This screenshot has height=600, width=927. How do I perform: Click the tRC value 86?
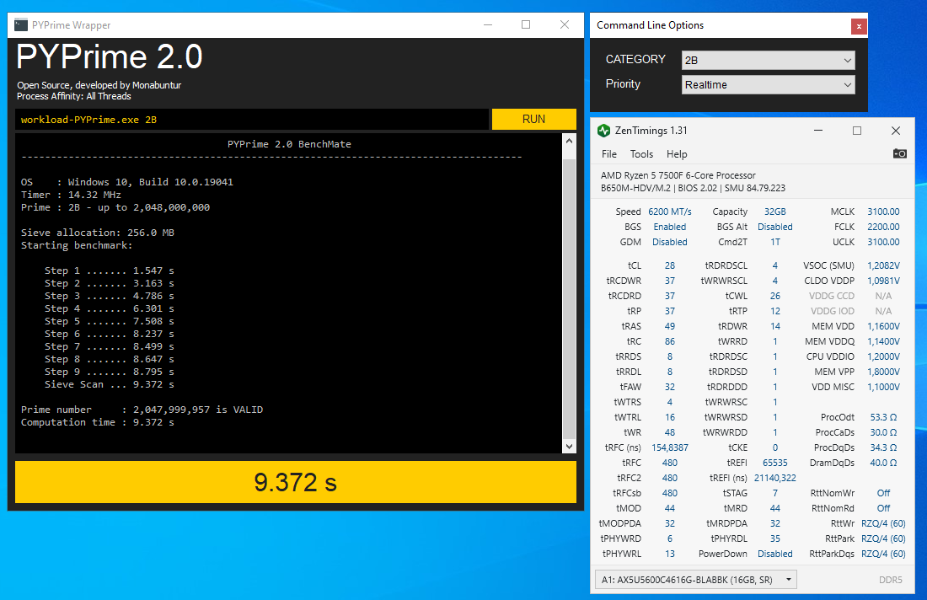coord(670,341)
